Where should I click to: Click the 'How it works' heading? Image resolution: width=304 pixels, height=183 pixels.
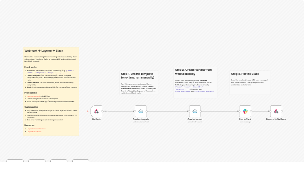(x=30, y=67)
